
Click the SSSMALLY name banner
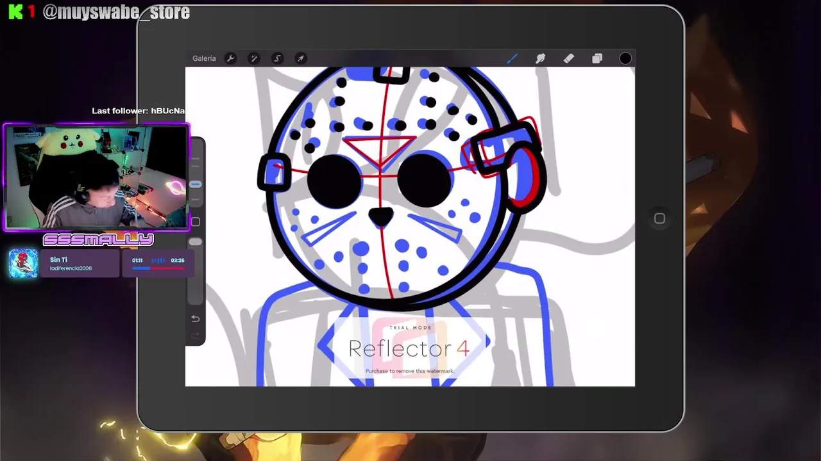[98, 240]
